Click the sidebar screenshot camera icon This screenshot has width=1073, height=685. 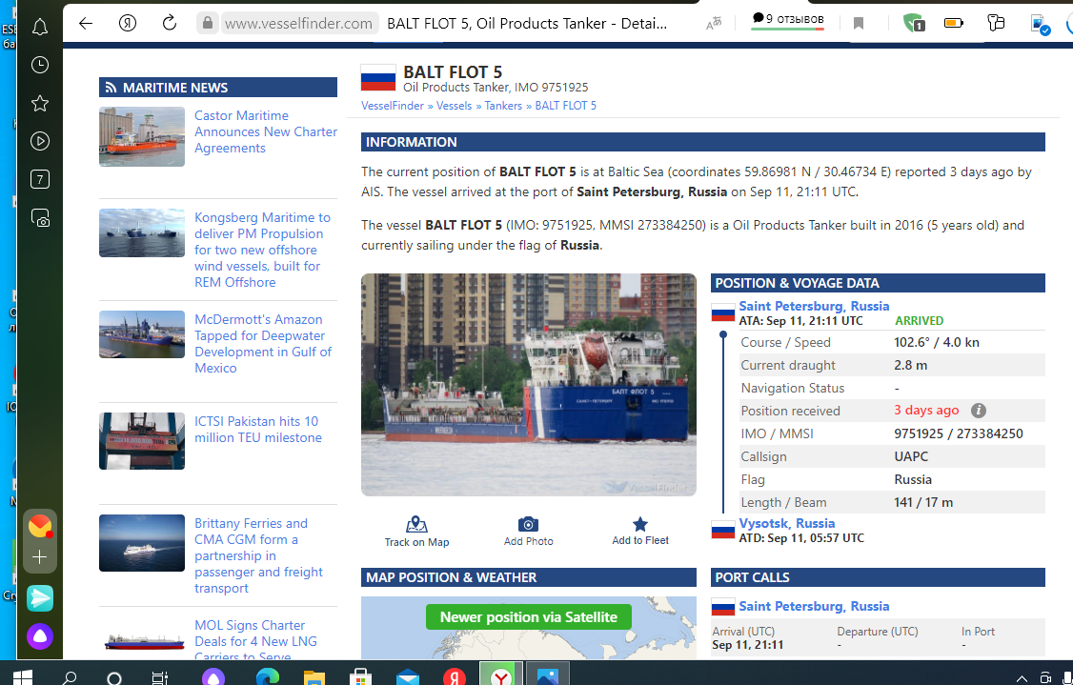(x=40, y=218)
